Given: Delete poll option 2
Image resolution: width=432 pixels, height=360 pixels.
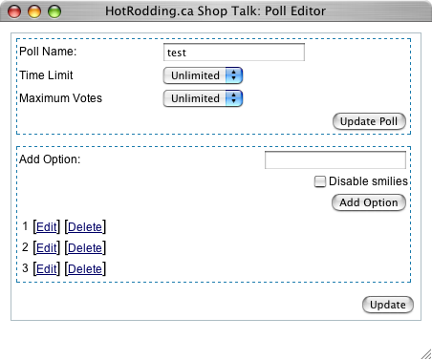Looking at the screenshot, I should pyautogui.click(x=85, y=248).
